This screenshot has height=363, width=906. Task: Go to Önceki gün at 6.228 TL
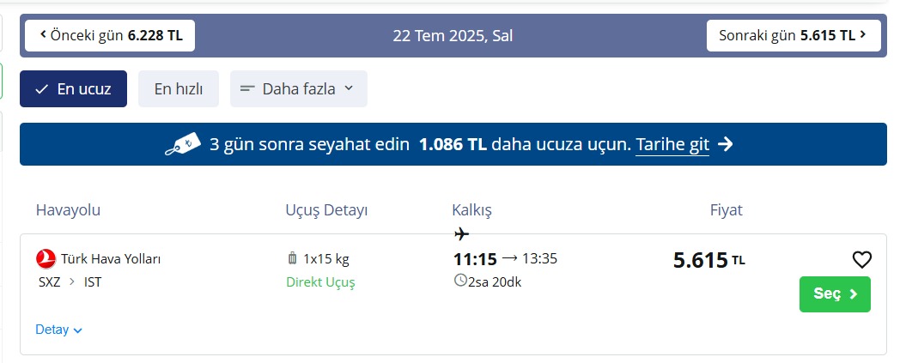pos(110,36)
